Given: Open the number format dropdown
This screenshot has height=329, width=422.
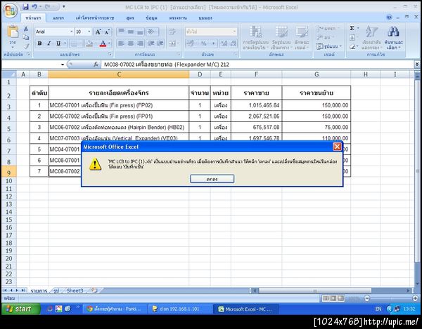Looking at the screenshot, I should pos(234,32).
